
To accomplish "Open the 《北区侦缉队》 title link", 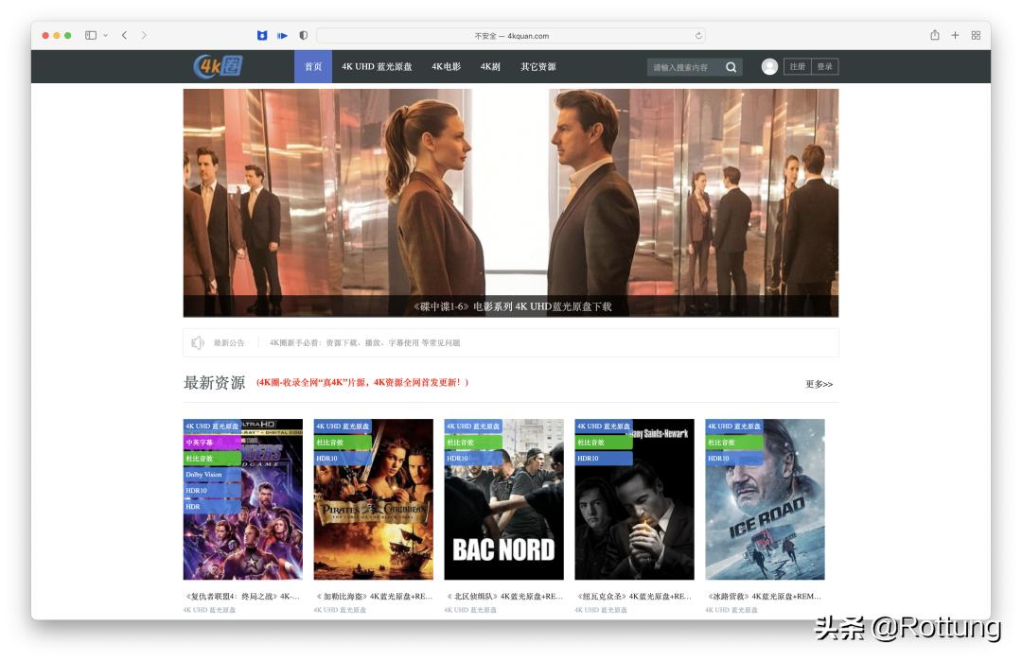I will pos(503,597).
